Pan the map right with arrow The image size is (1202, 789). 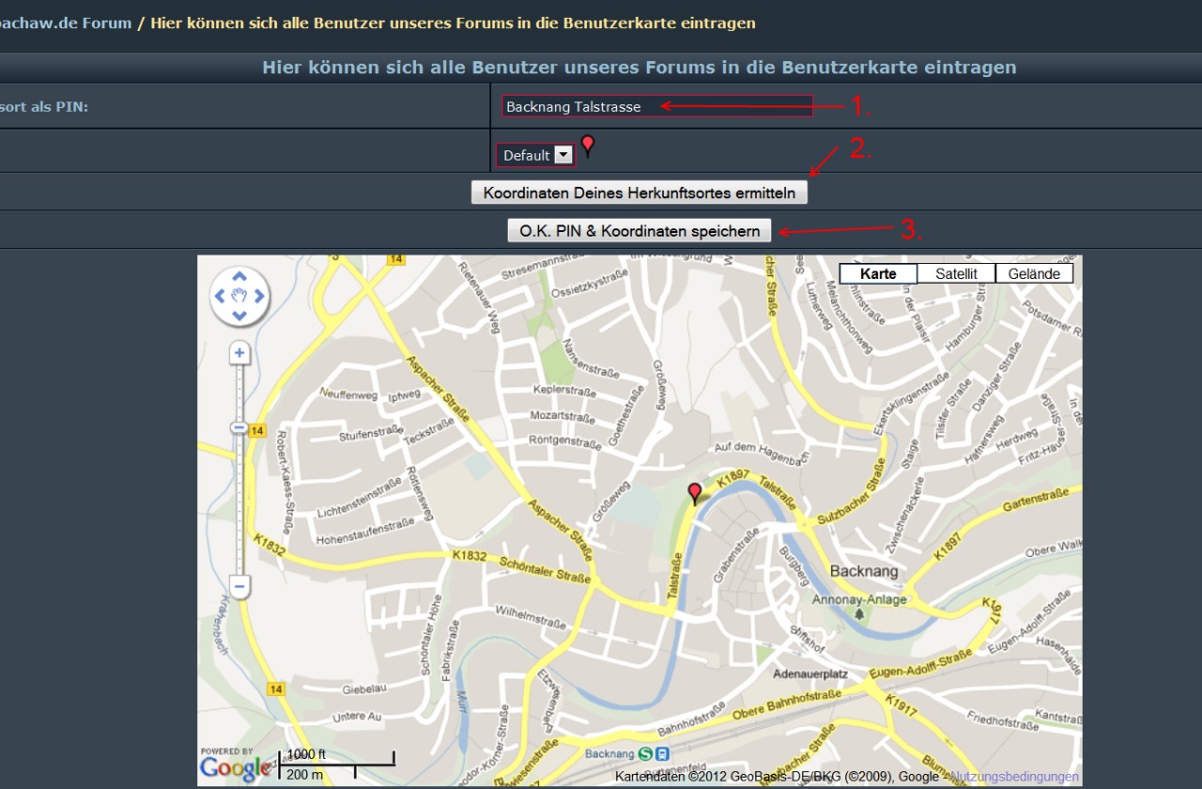click(x=259, y=296)
